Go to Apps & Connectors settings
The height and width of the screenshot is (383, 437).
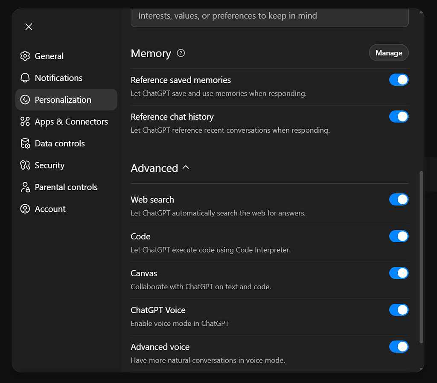point(66,122)
